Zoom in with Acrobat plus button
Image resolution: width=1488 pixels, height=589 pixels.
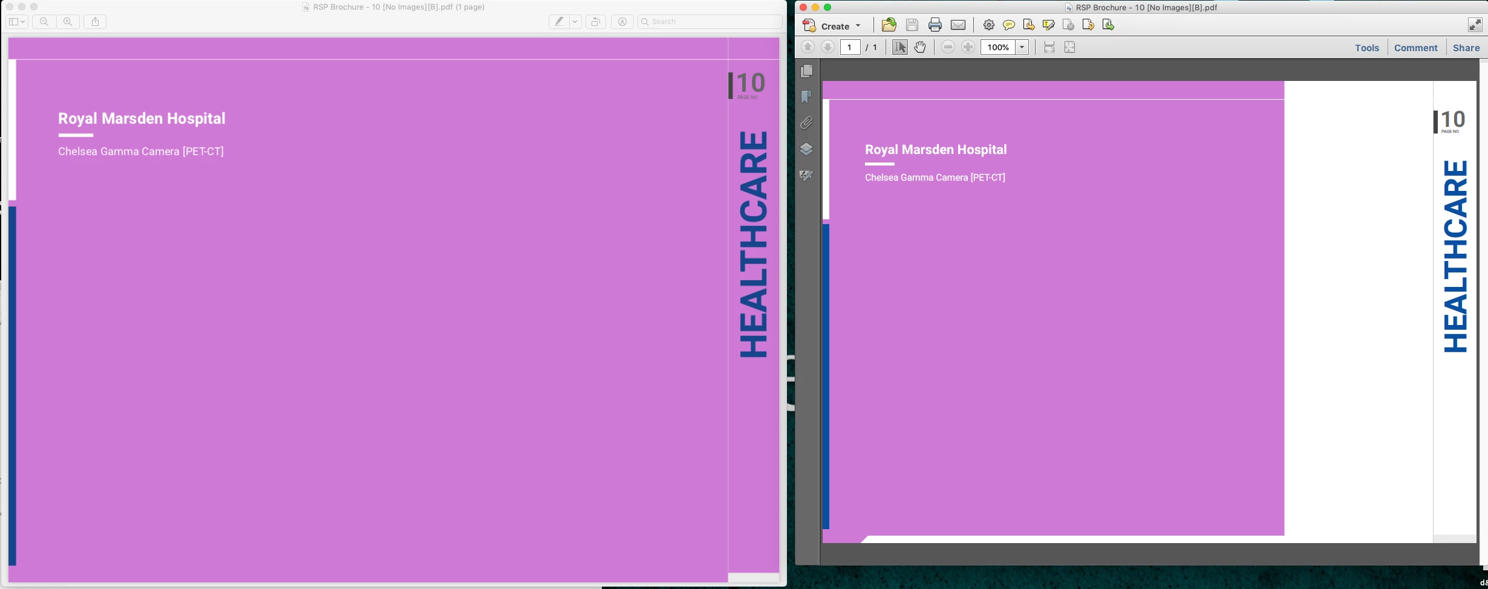(x=968, y=47)
